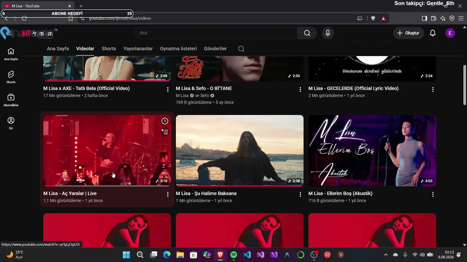This screenshot has height=262, width=467.
Task: Open the M Lisa & Sefo - O Bİ'TANE title
Action: (204, 88)
